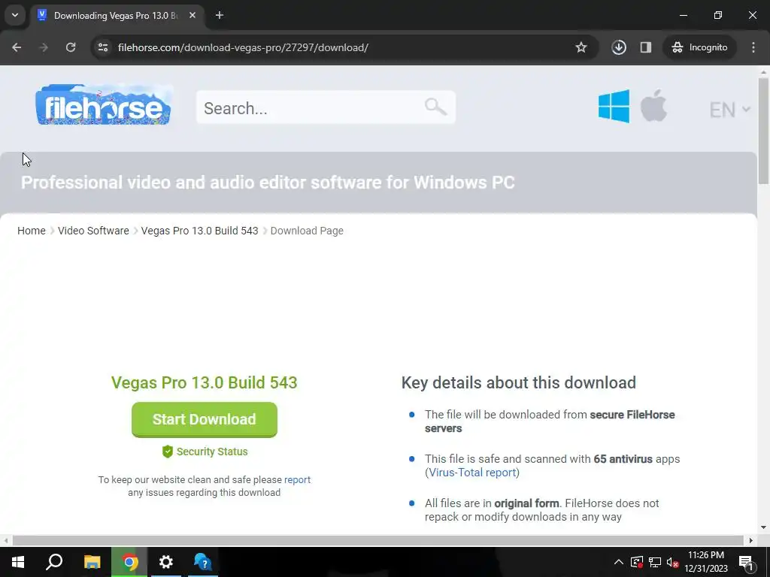
Task: Select the Apple Mac platform icon
Action: click(653, 105)
